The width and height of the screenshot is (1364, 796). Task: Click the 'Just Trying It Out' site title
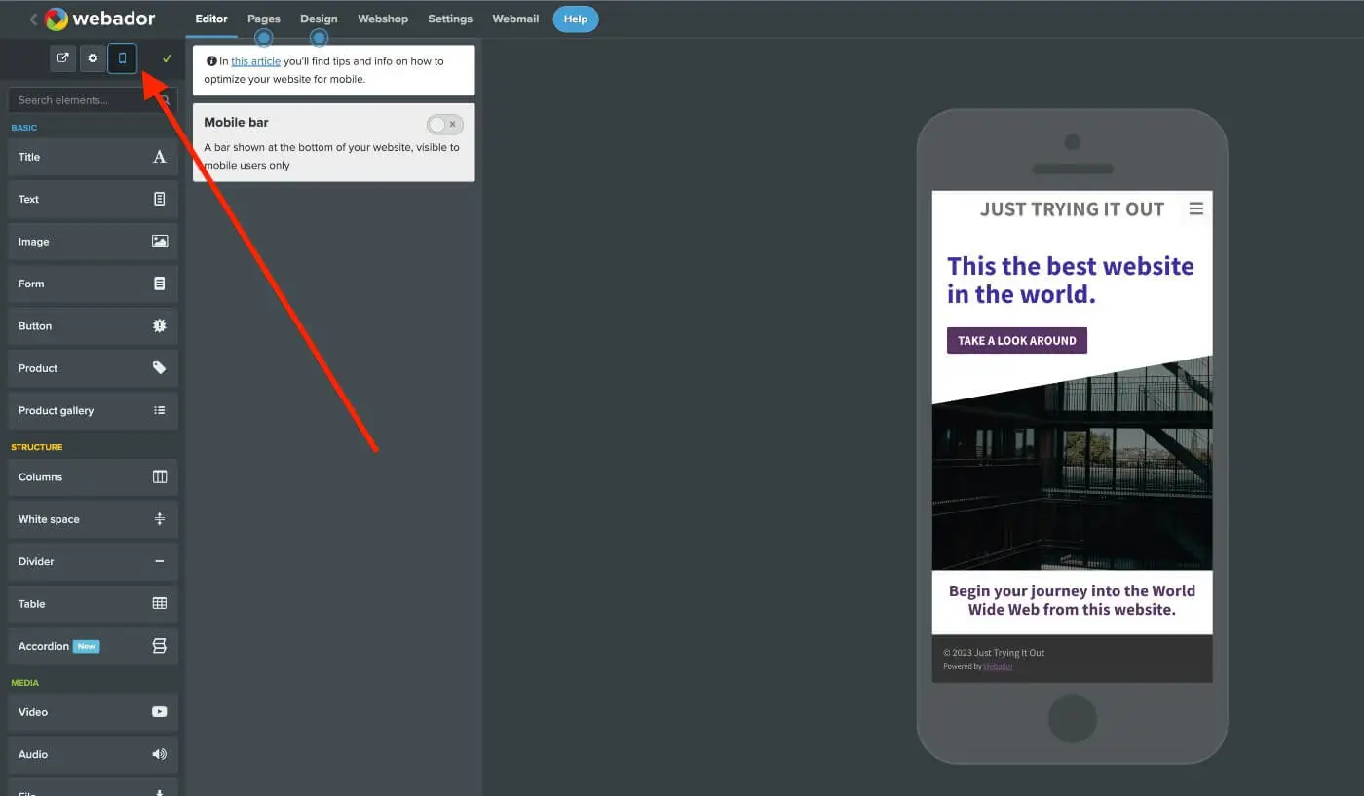point(1072,208)
